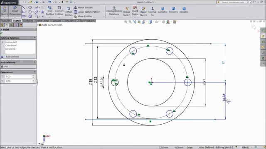Click the Undo icon in the top toolbar

49,2
